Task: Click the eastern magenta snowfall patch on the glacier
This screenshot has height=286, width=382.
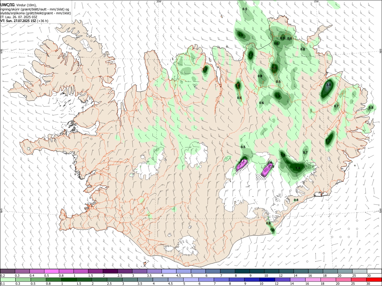Action: click(x=266, y=170)
